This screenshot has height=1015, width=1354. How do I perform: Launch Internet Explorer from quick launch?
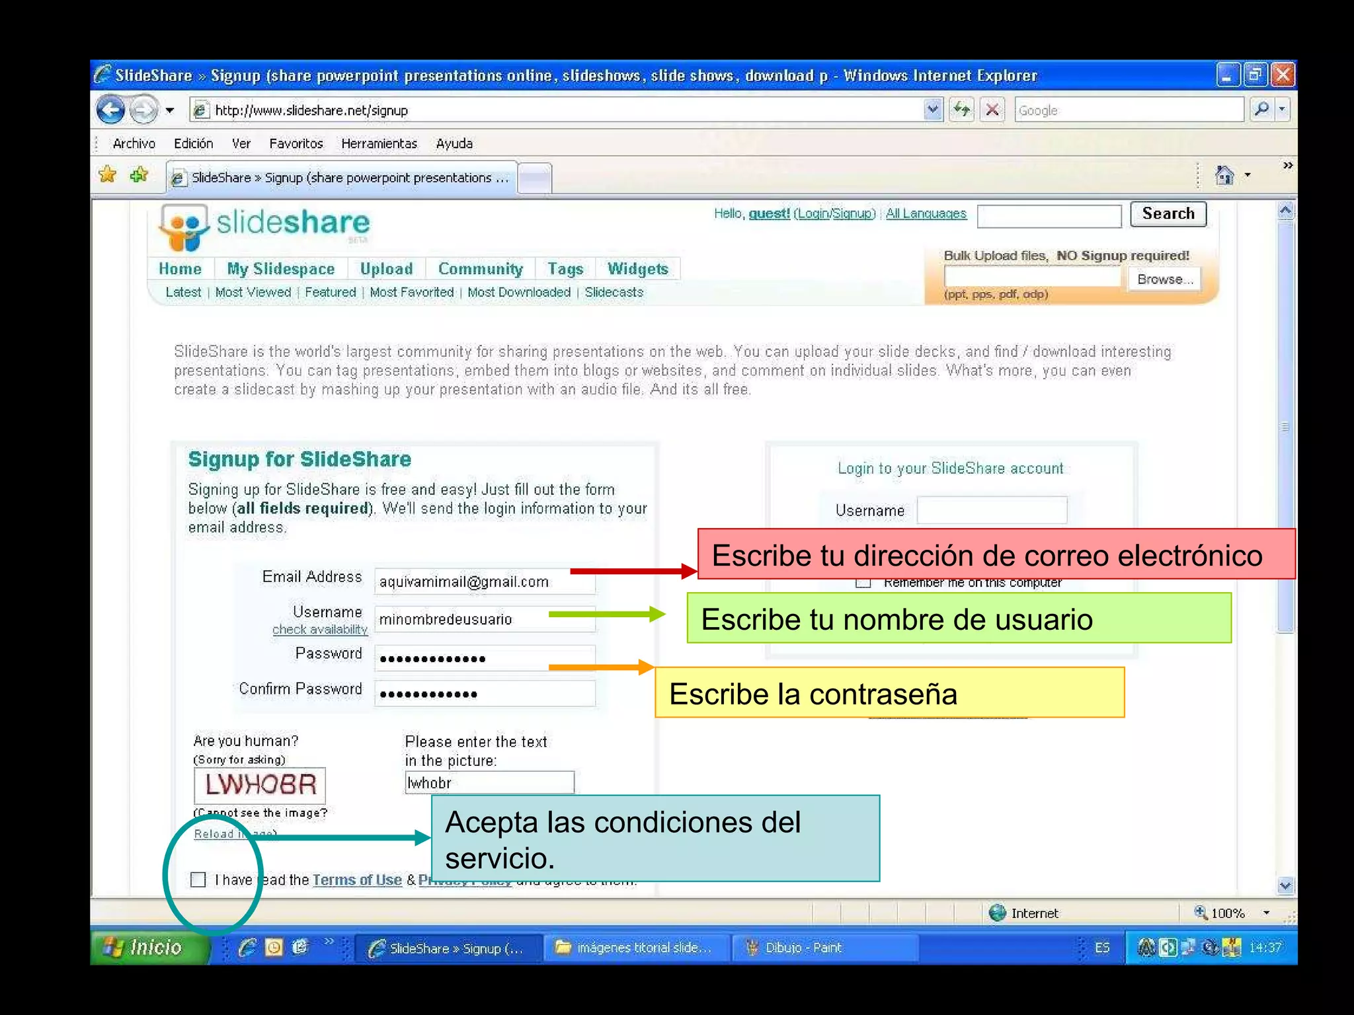247,948
